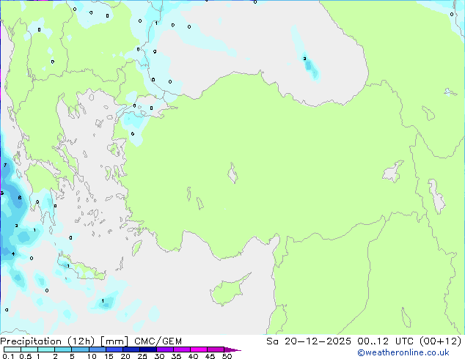
Task: Open the weatheronline.co.uk copyright link
Action: [x=403, y=352]
